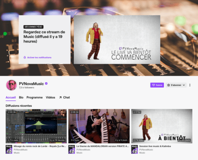Go to the Vidéos tab

pyautogui.click(x=51, y=97)
